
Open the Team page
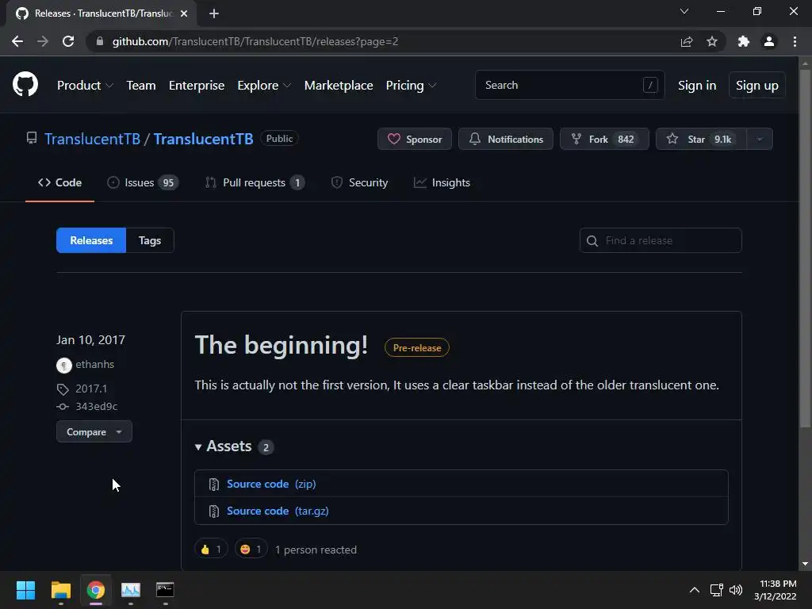click(141, 85)
